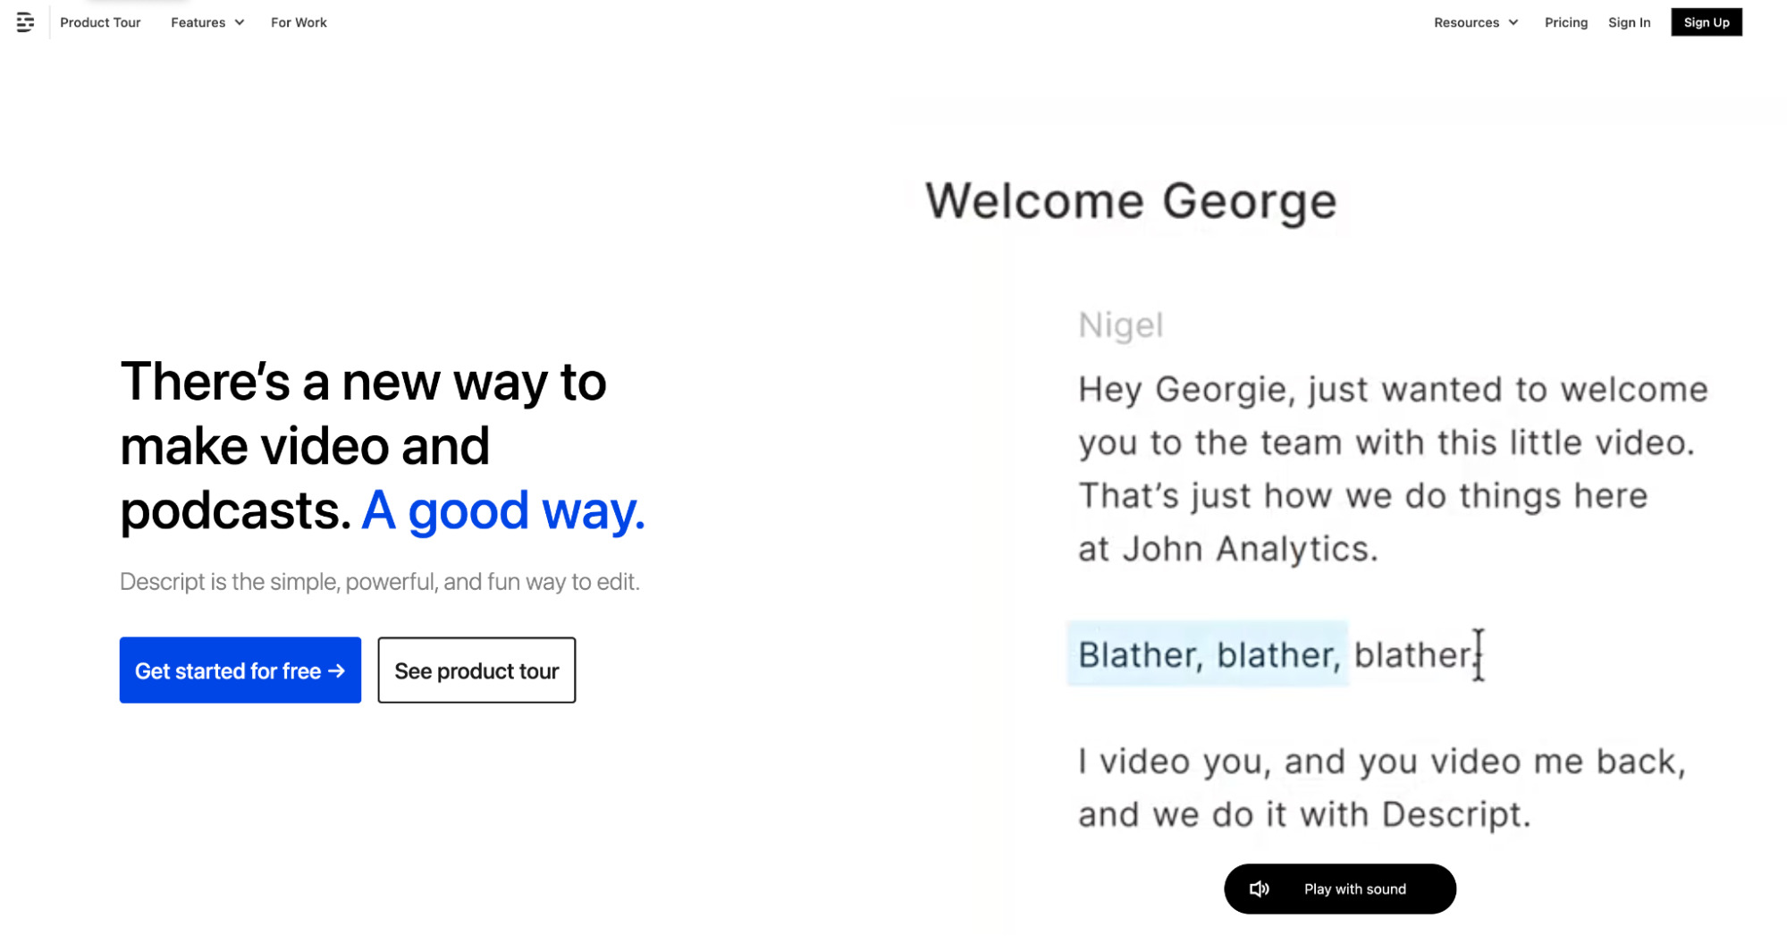Click the Sign In link
The width and height of the screenshot is (1787, 952).
[x=1629, y=22]
